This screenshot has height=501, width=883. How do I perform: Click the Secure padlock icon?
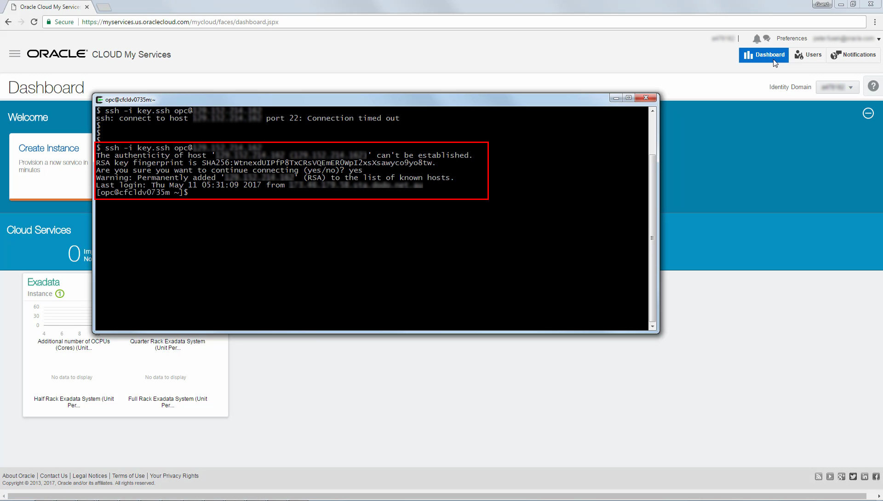(49, 22)
